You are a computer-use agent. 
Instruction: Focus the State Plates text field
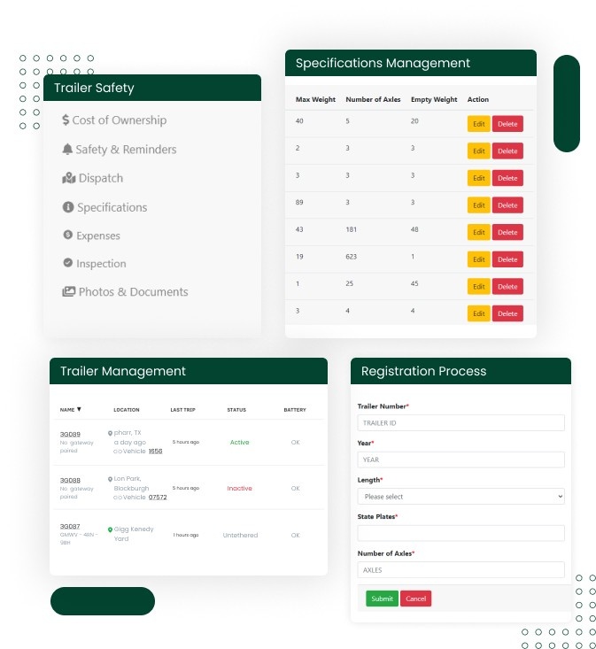pyautogui.click(x=461, y=533)
